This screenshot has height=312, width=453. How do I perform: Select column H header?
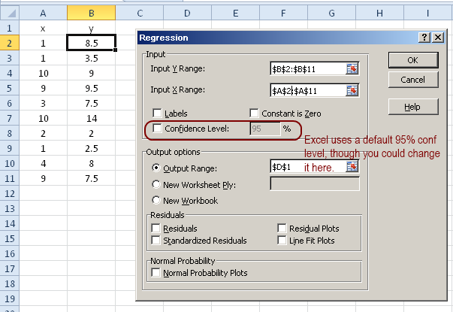(379, 13)
